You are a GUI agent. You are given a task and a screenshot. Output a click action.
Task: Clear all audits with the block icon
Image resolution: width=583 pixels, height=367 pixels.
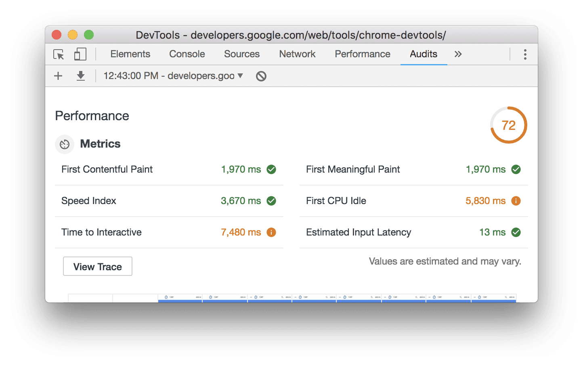coord(260,76)
